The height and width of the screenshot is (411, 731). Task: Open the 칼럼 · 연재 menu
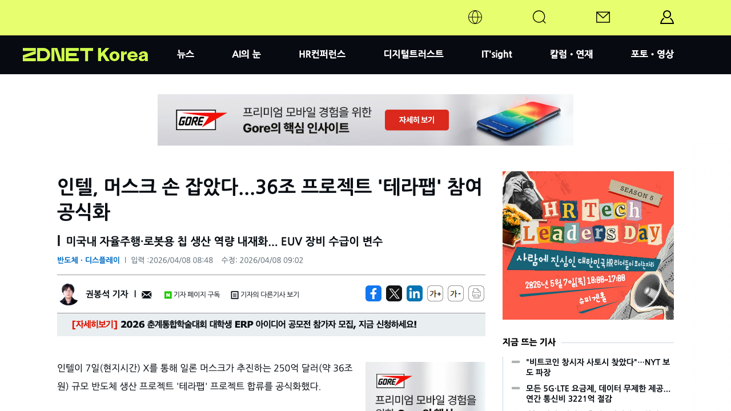[572, 54]
